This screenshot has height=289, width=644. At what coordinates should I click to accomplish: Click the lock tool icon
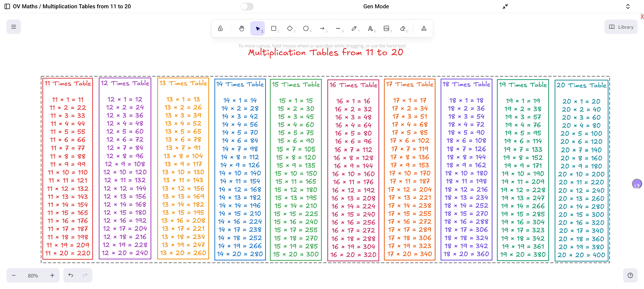(x=220, y=28)
